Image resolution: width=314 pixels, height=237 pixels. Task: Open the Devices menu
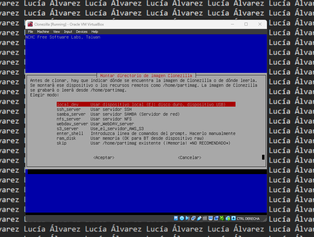[x=82, y=32]
